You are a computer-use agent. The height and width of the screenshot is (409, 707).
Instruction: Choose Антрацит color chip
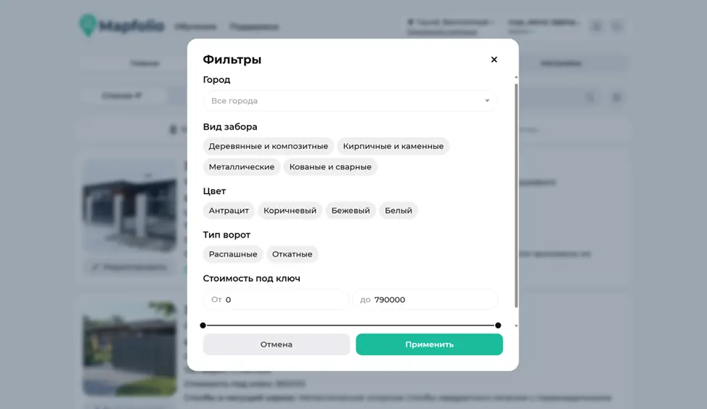pos(229,211)
